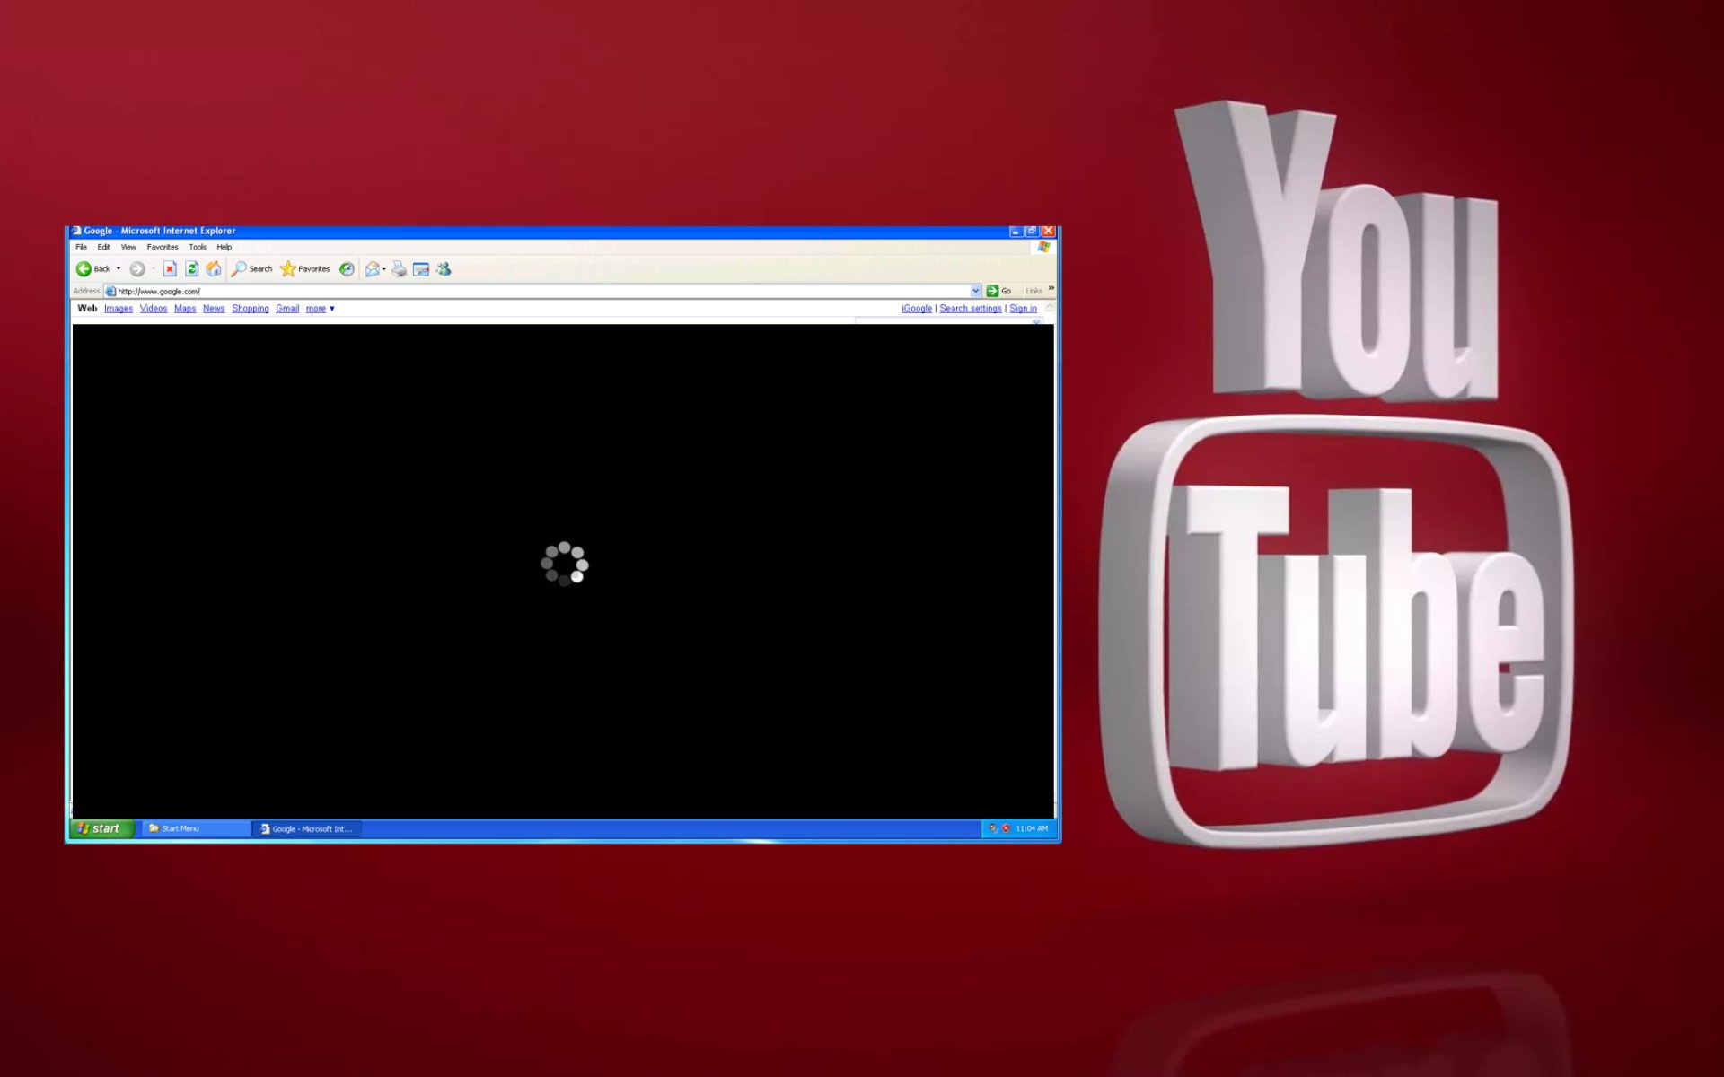Open the iGoogle link

pyautogui.click(x=917, y=308)
